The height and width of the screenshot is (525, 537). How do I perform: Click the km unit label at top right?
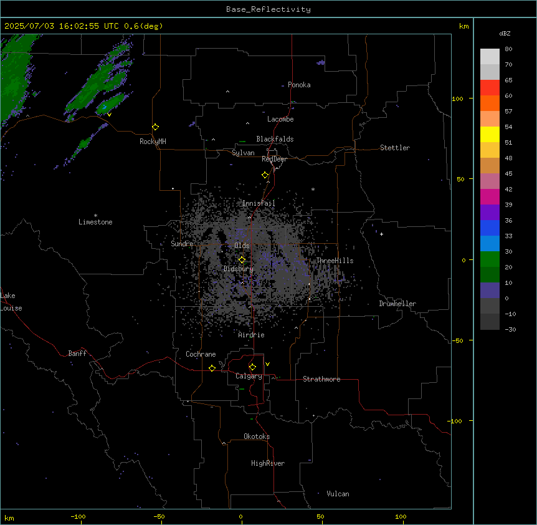click(x=463, y=26)
